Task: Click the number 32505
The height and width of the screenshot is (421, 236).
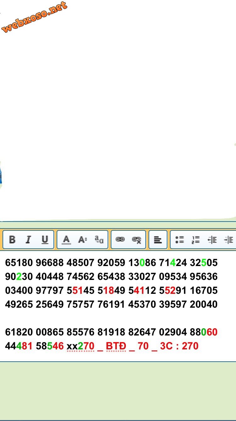Action: pyautogui.click(x=204, y=263)
